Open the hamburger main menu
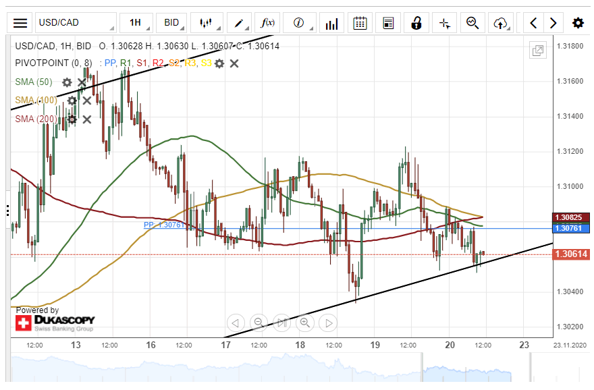This screenshot has width=594, height=390. pyautogui.click(x=21, y=23)
